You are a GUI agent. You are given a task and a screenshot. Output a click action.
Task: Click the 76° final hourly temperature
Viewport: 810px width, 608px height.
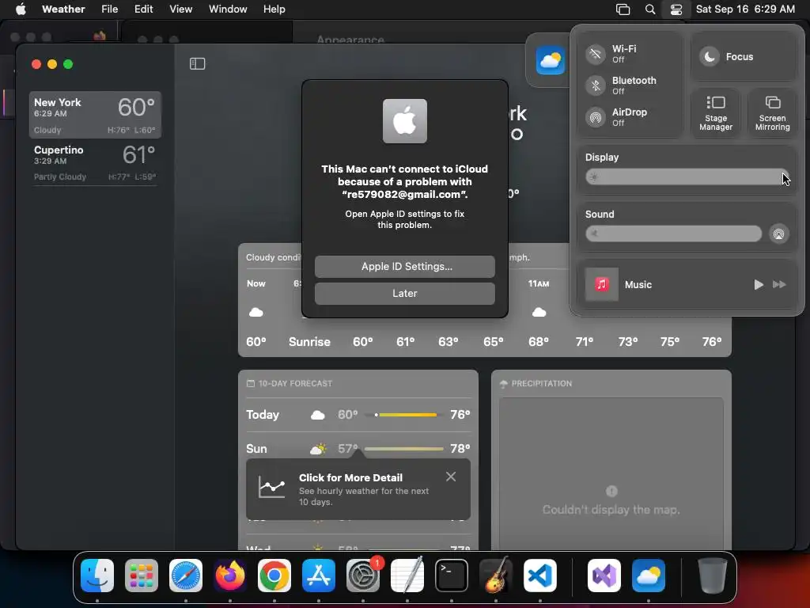pyautogui.click(x=712, y=342)
